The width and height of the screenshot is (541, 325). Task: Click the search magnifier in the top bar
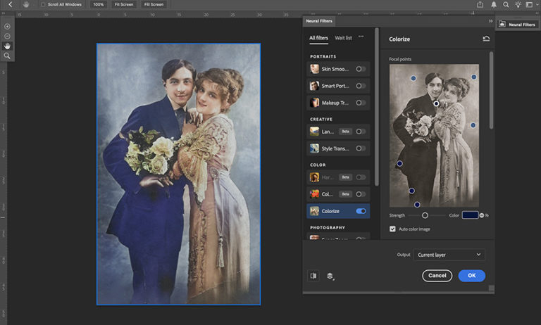[x=506, y=4]
